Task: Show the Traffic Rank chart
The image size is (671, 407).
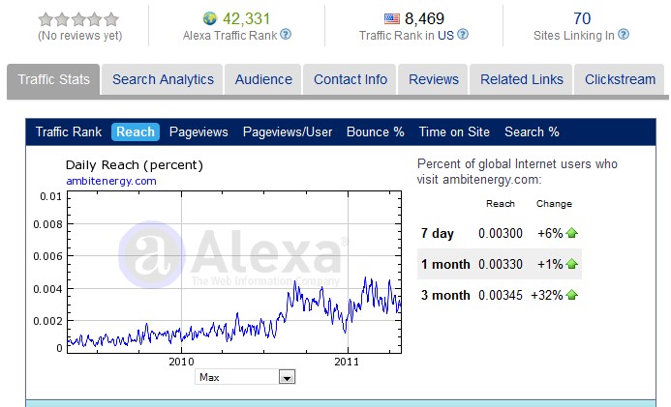Action: [69, 132]
